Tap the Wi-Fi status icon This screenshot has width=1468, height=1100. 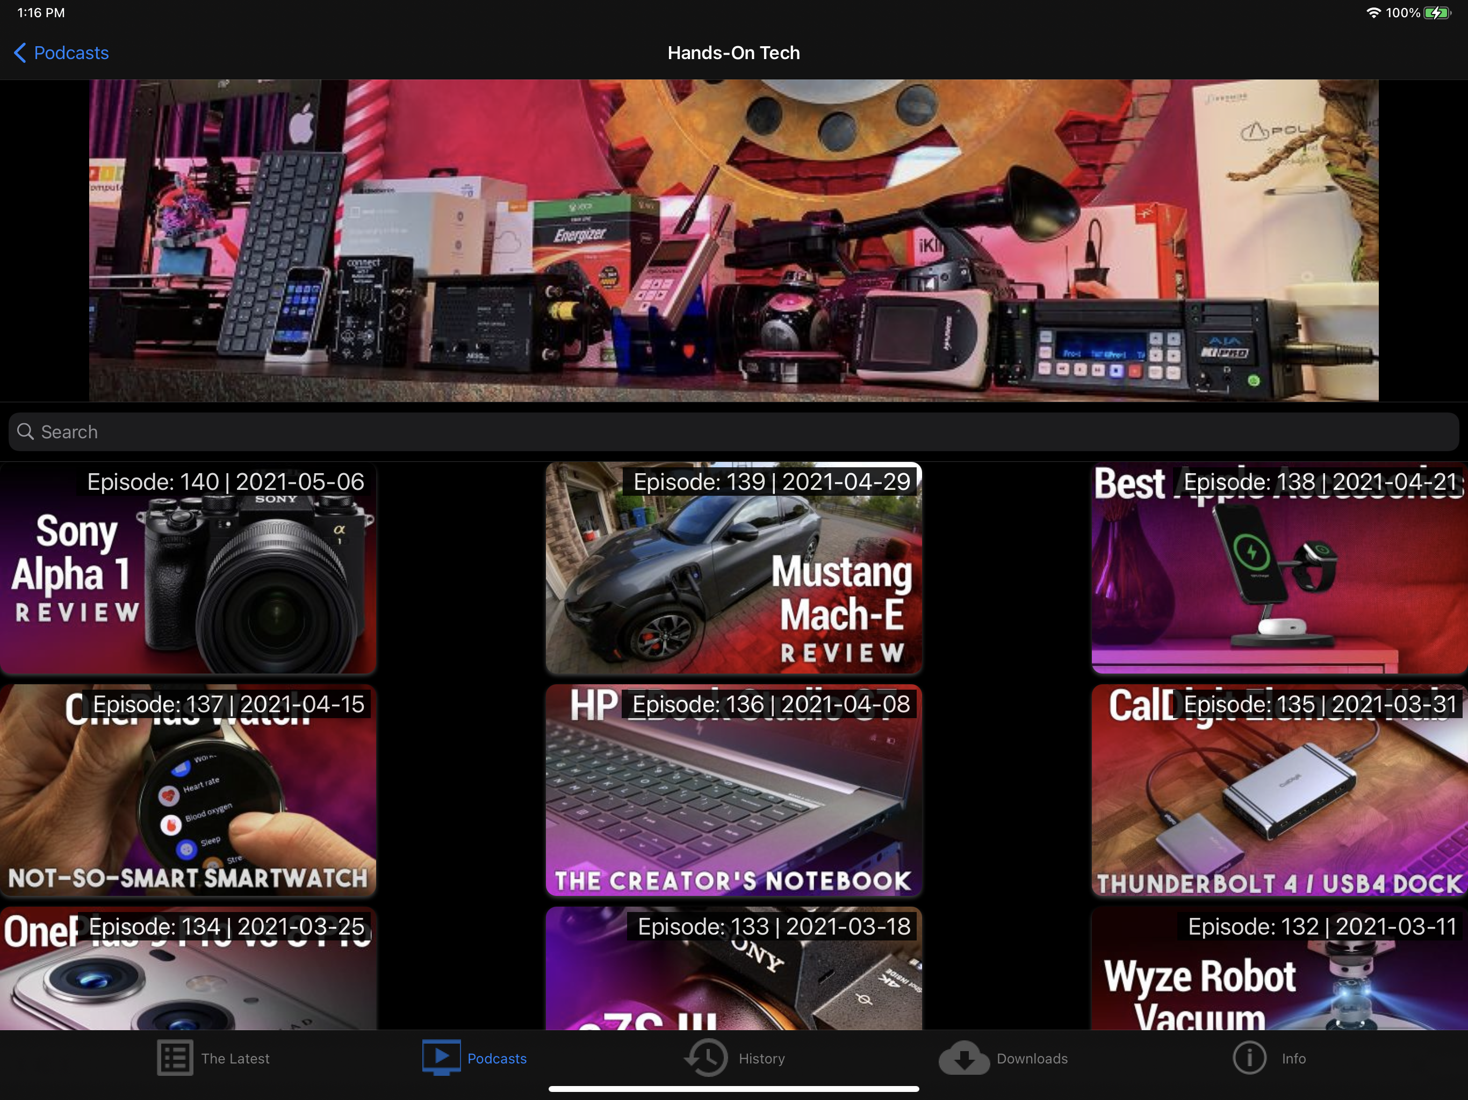[1373, 12]
